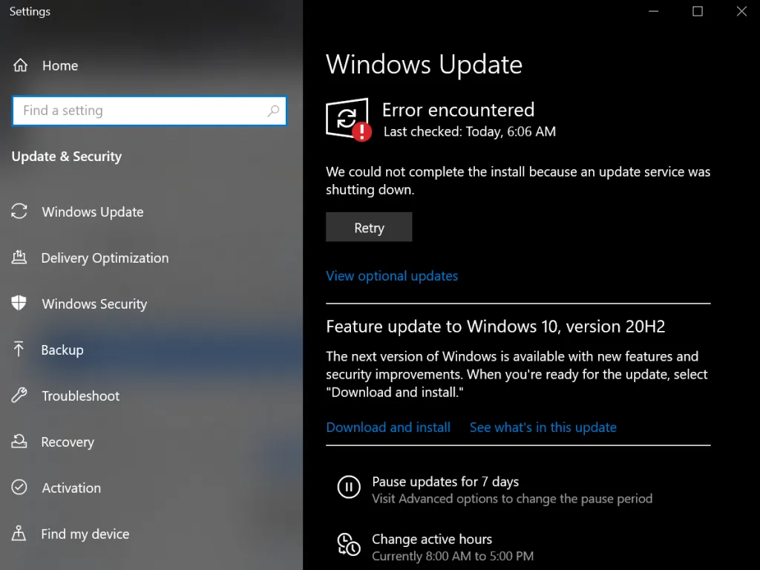Click the Error encountered status text
The width and height of the screenshot is (760, 570).
[458, 110]
